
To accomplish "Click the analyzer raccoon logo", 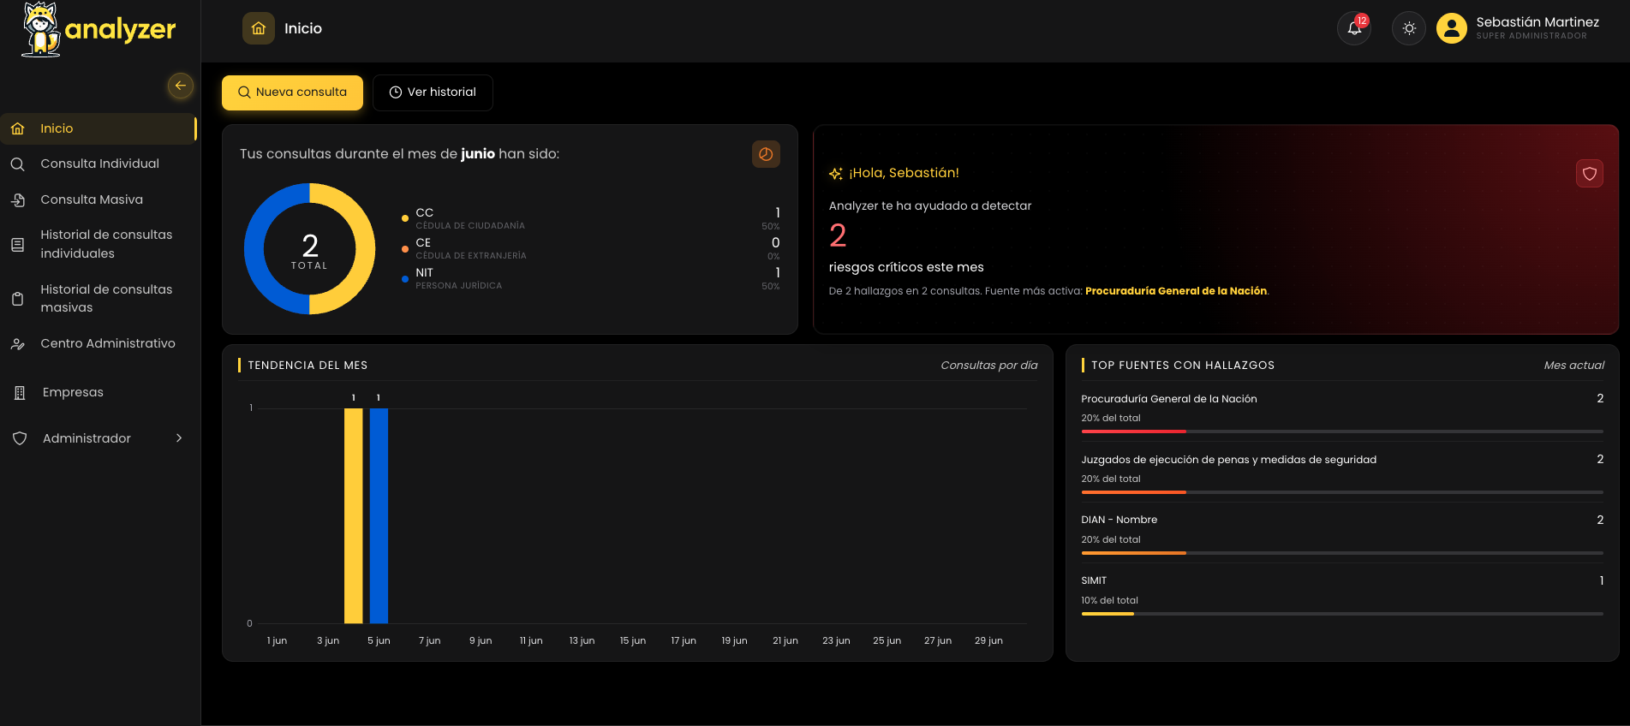I will 99,30.
